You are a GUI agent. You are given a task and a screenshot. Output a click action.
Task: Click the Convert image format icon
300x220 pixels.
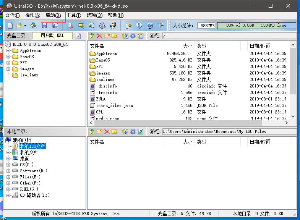pos(92,26)
